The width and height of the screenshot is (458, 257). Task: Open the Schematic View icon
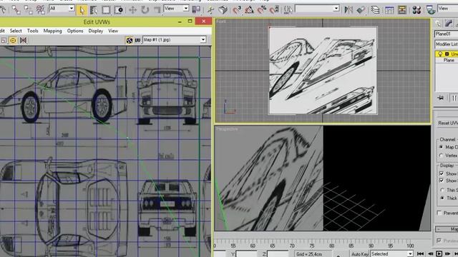[402, 10]
